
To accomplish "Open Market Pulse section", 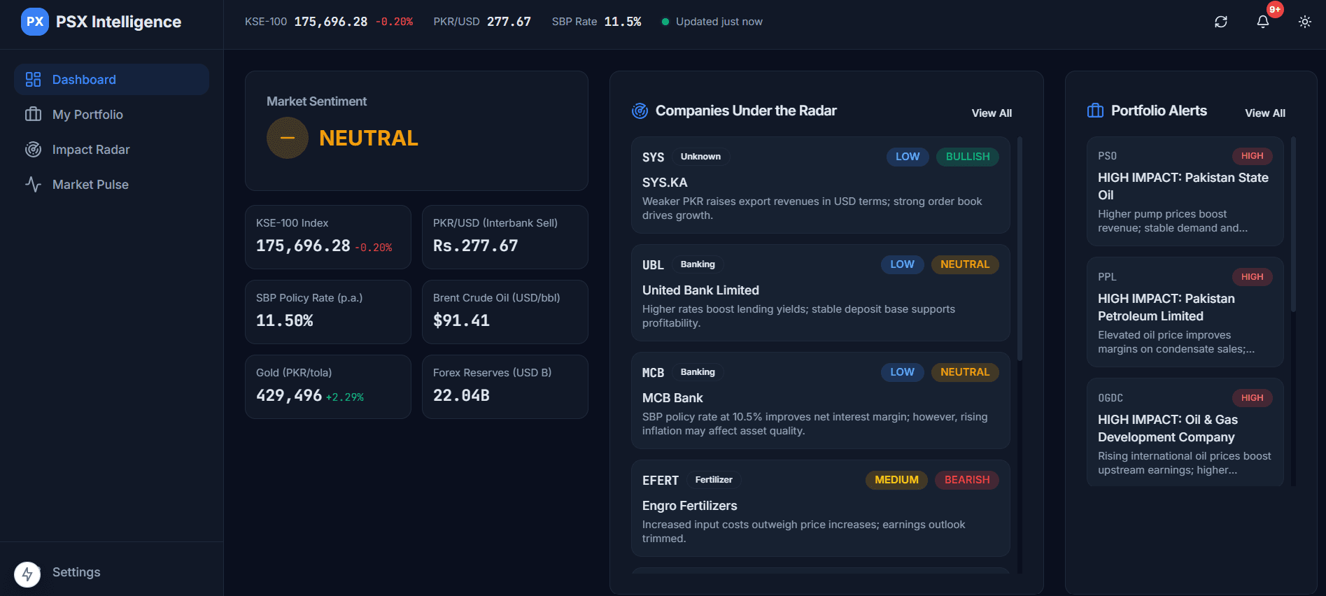I will click(112, 185).
